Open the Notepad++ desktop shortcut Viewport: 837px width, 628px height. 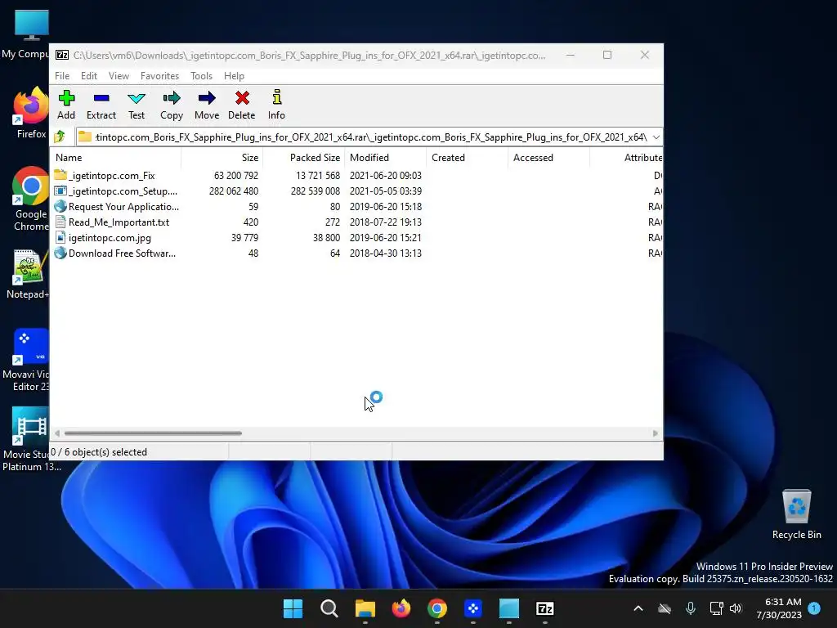(28, 274)
